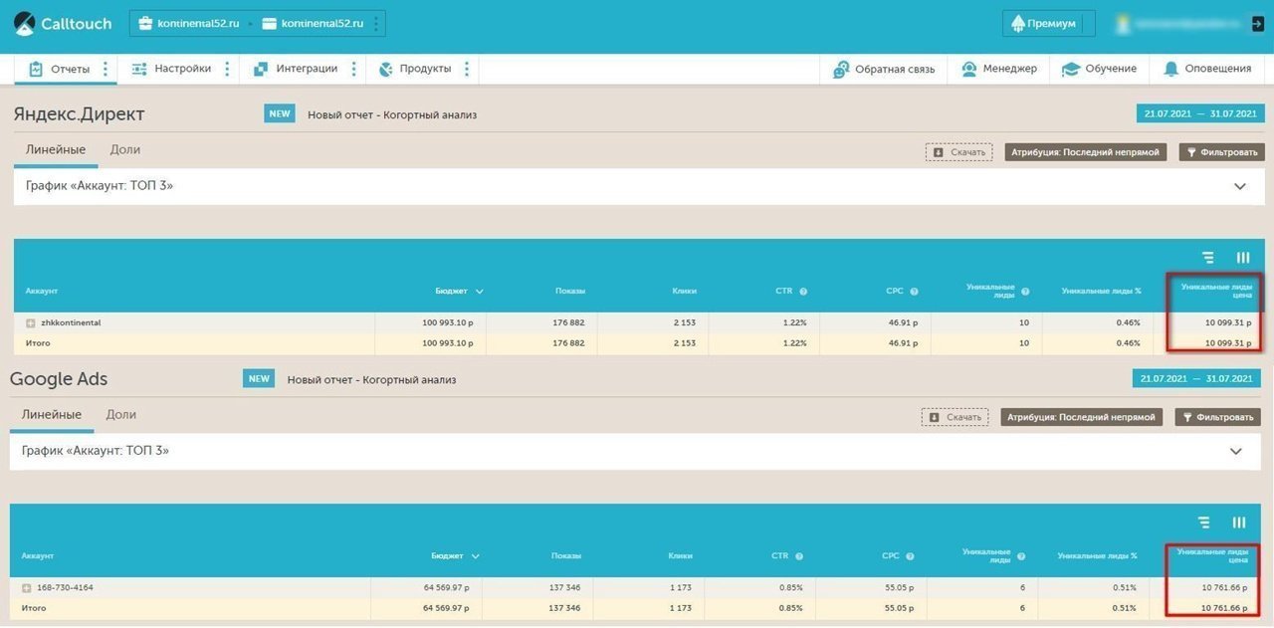Image resolution: width=1274 pixels, height=628 pixels.
Task: Download the Яндекс.Директ report via Скачать
Action: (x=959, y=152)
